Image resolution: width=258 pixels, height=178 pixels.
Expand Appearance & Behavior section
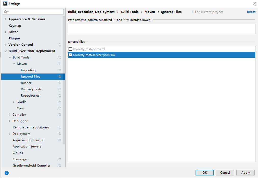[5, 19]
